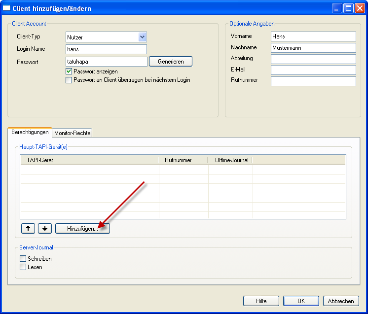This screenshot has width=368, height=314.
Task: Click the window icon in title bar
Action: 7,8
